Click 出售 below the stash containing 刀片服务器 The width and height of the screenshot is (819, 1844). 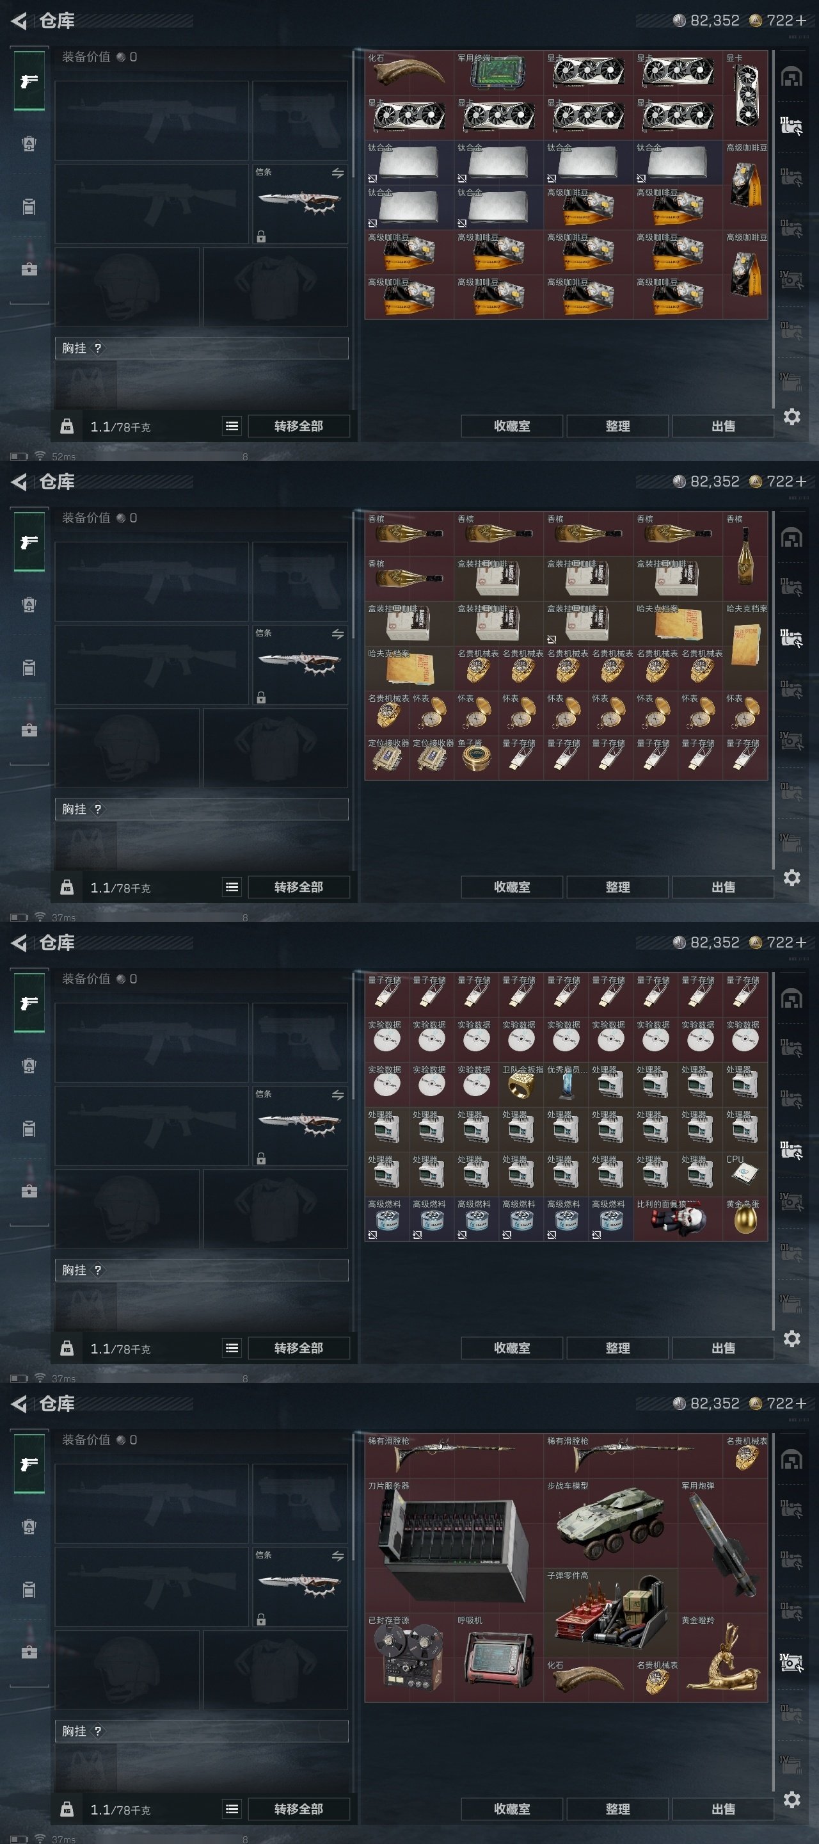click(723, 1808)
